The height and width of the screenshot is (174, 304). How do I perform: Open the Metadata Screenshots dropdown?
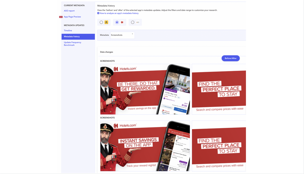(x=122, y=35)
